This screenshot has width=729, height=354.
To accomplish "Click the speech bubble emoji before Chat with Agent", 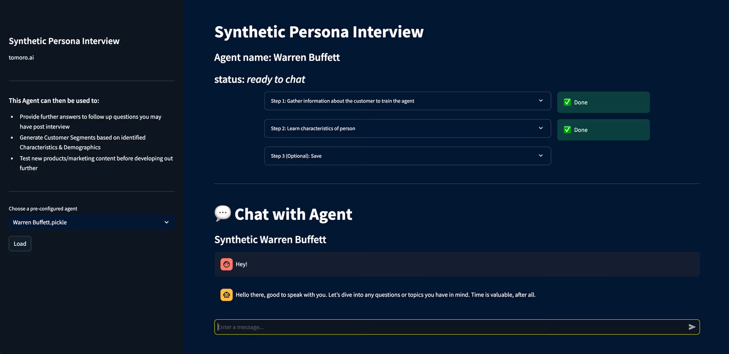I will tap(223, 214).
